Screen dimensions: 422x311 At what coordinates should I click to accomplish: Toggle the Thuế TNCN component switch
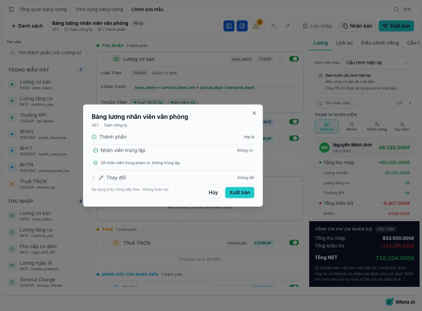pyautogui.click(x=294, y=243)
